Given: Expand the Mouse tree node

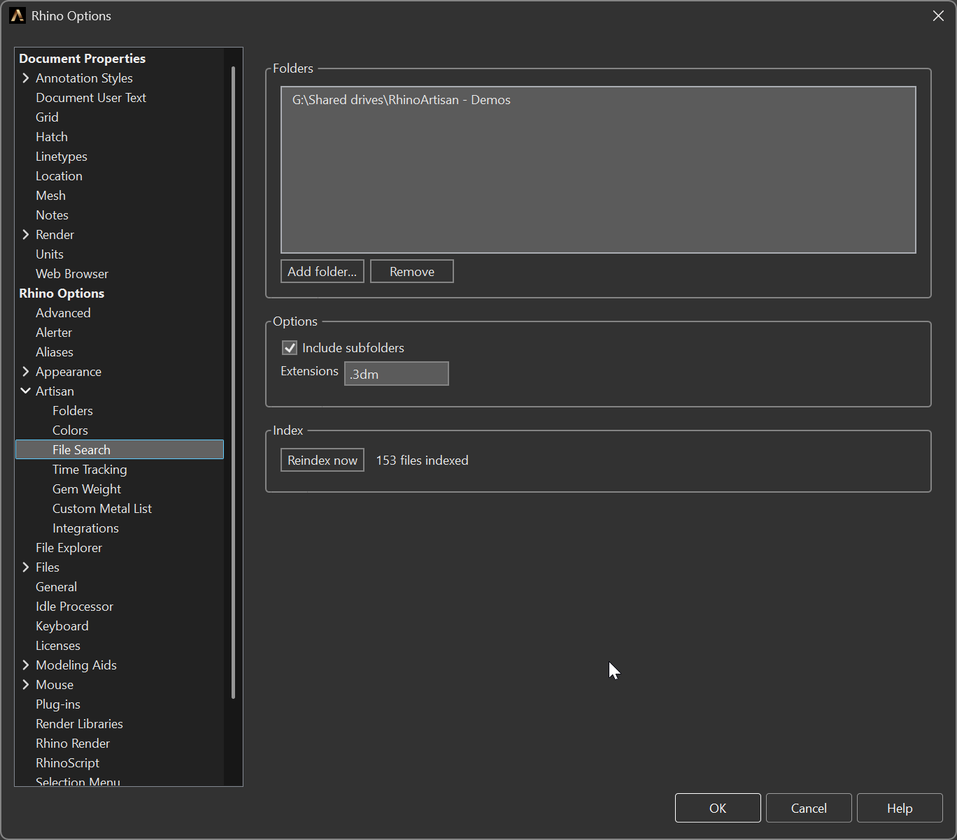Looking at the screenshot, I should pos(26,685).
